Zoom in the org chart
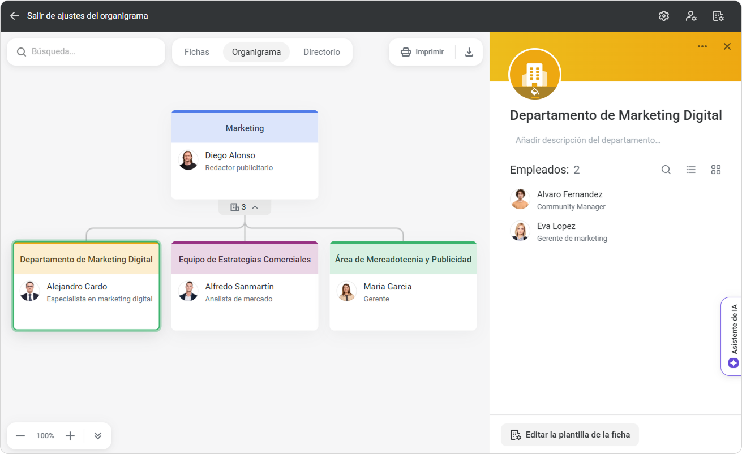The height and width of the screenshot is (454, 742). 70,436
